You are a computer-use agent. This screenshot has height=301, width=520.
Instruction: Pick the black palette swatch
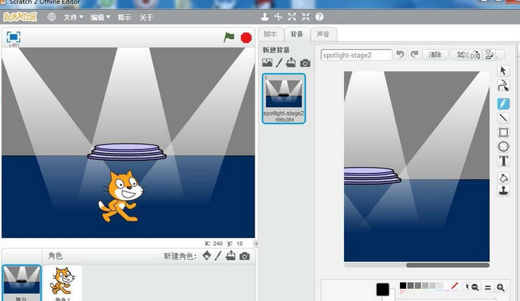point(403,286)
